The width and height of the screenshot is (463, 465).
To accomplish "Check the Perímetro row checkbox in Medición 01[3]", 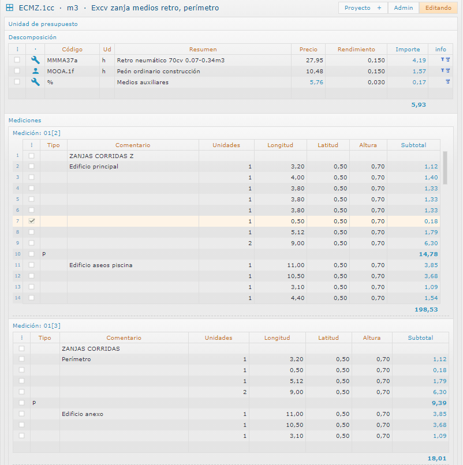I will (x=21, y=359).
